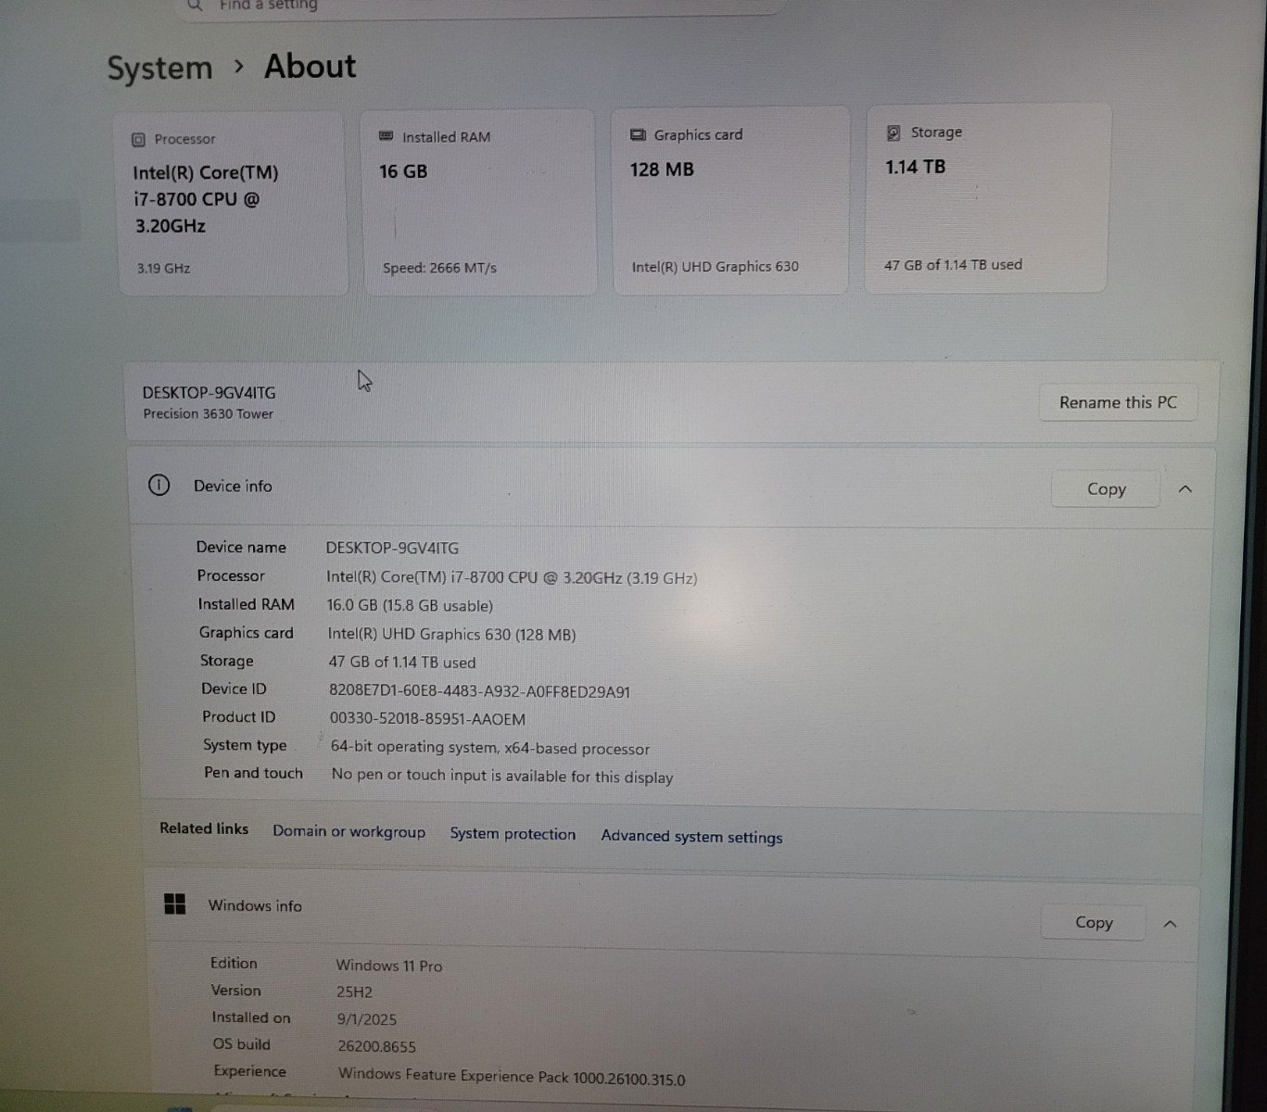Select Windows Feature Experience Pack value
Viewport: 1267px width, 1112px height.
click(512, 1077)
